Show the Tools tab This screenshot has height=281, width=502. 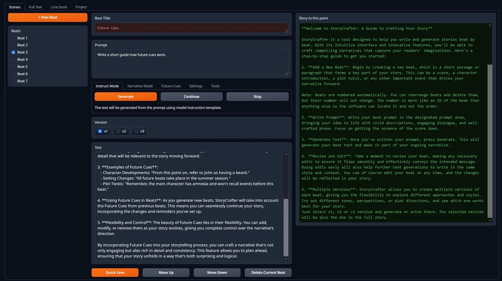(x=215, y=86)
